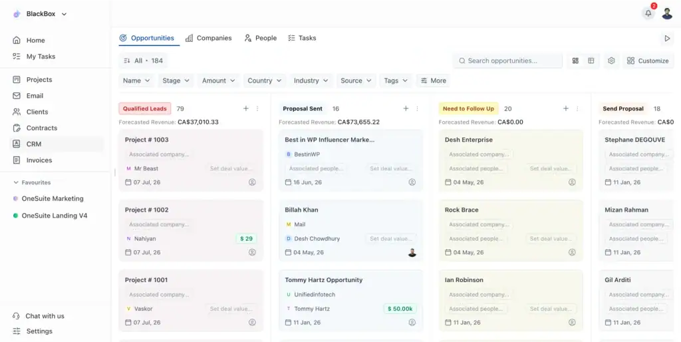Open the Source filter dropdown

(356, 81)
